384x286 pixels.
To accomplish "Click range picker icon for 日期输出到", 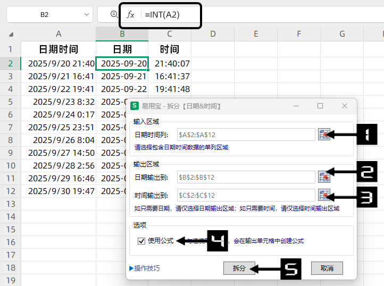I will [324, 176].
